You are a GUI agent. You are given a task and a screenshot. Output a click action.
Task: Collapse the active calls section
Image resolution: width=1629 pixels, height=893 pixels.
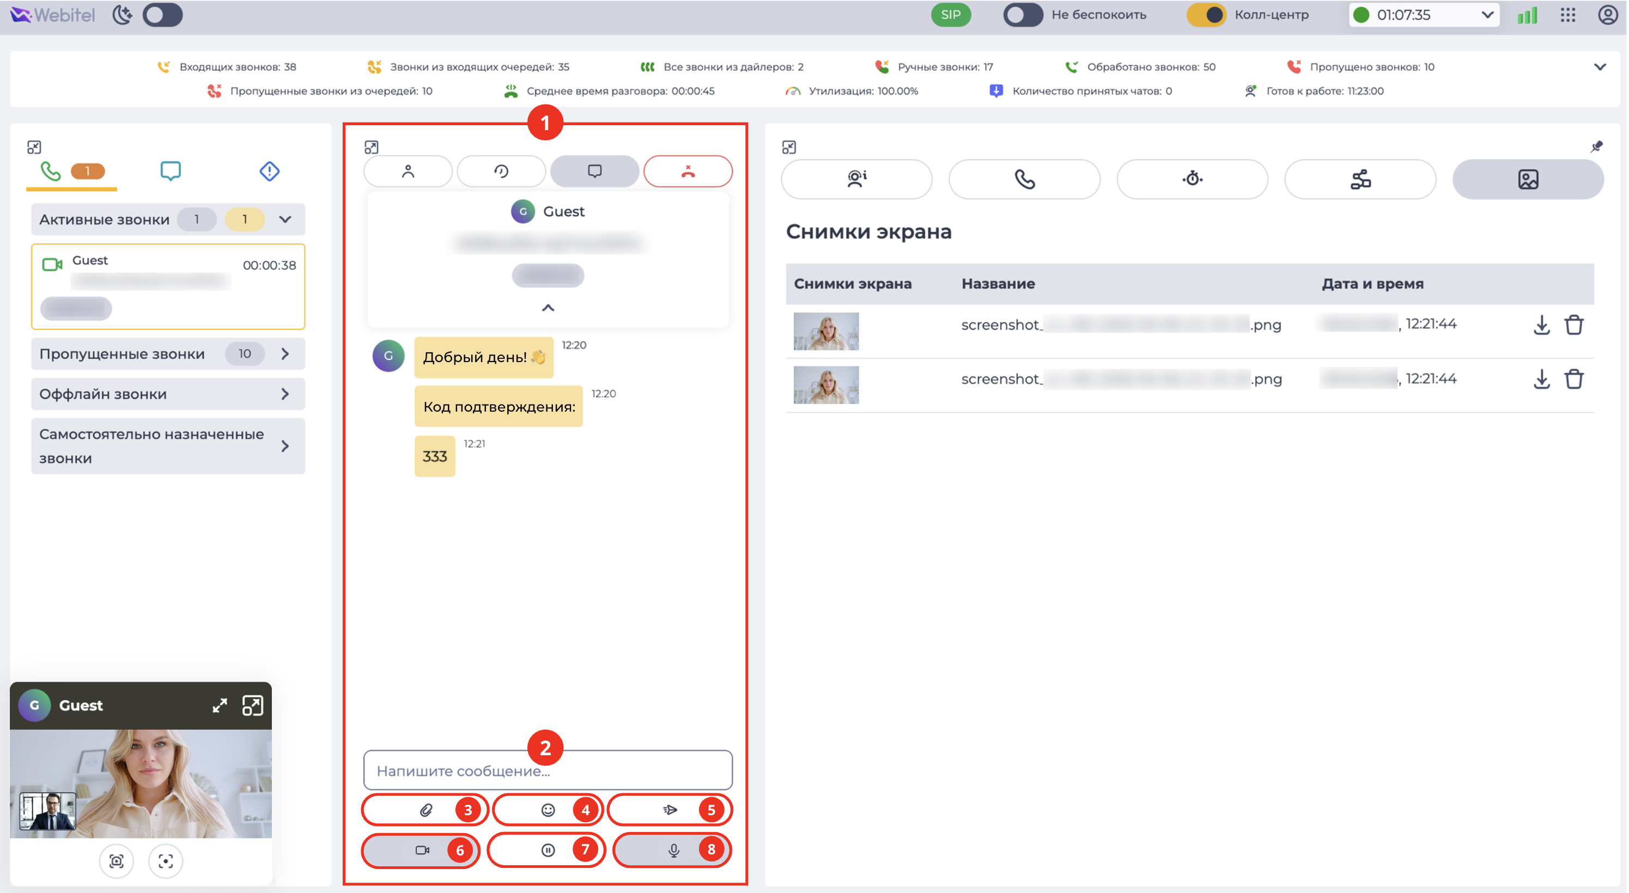(285, 219)
